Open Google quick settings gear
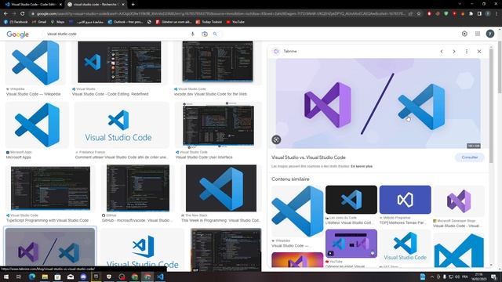502x282 pixels. 464,34
